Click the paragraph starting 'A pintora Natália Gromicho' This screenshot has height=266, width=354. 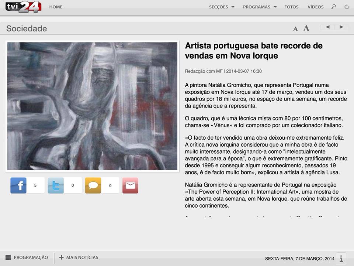(266, 95)
